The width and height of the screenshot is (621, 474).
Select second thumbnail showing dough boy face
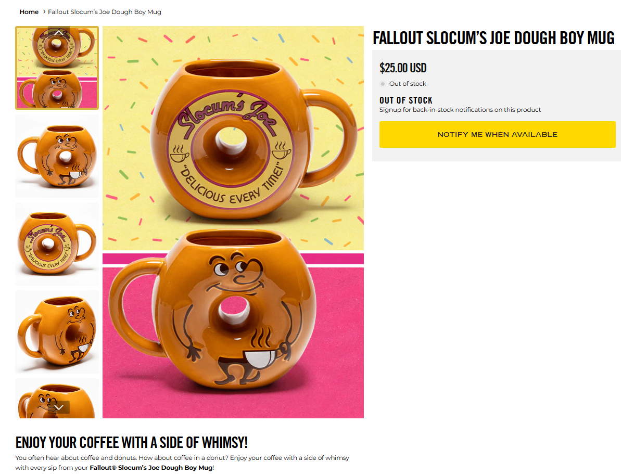pyautogui.click(x=57, y=156)
